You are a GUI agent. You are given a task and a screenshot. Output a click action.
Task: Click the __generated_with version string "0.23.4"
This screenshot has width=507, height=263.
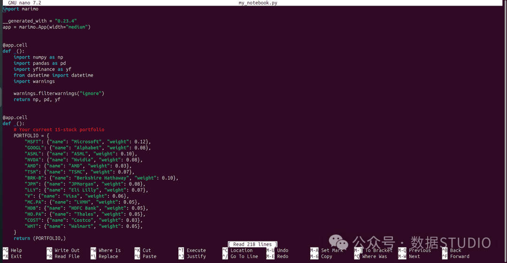click(x=66, y=21)
